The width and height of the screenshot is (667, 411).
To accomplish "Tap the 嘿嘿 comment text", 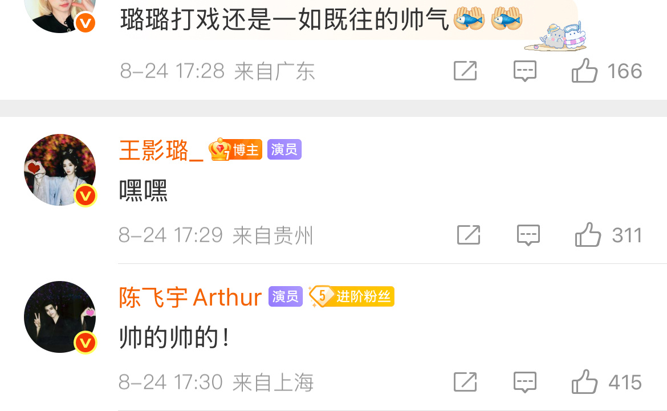I will [x=143, y=190].
